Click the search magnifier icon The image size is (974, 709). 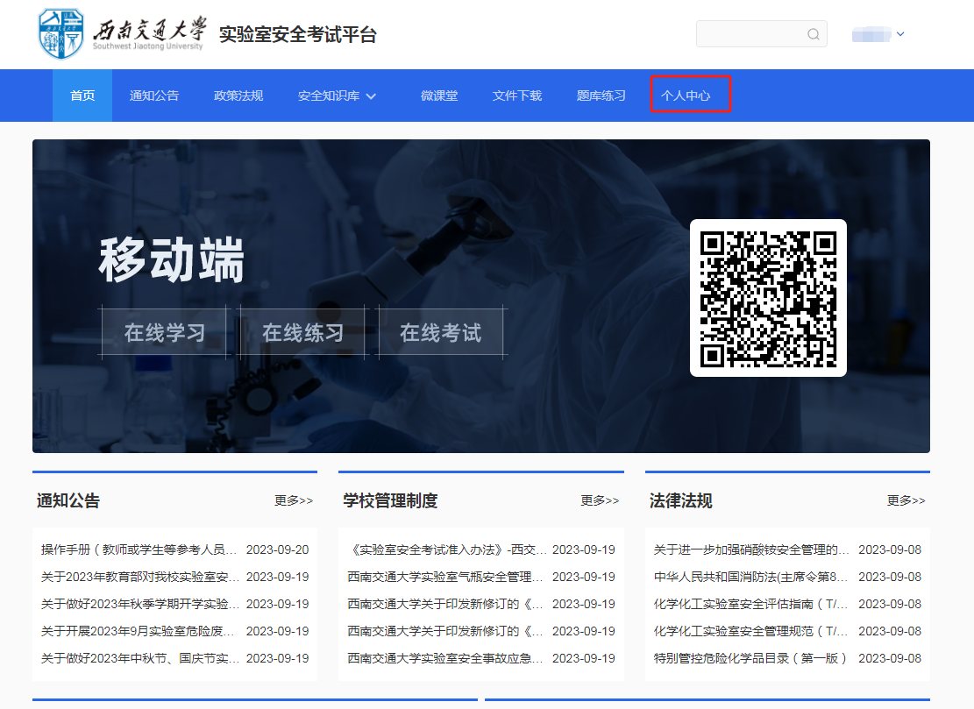[813, 34]
